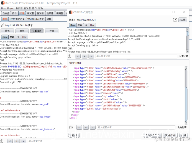Click next match button under CSRF HTML
Viewport: 192px width, 143px height.
[x=93, y=128]
